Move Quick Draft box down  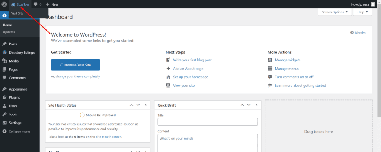249,105
